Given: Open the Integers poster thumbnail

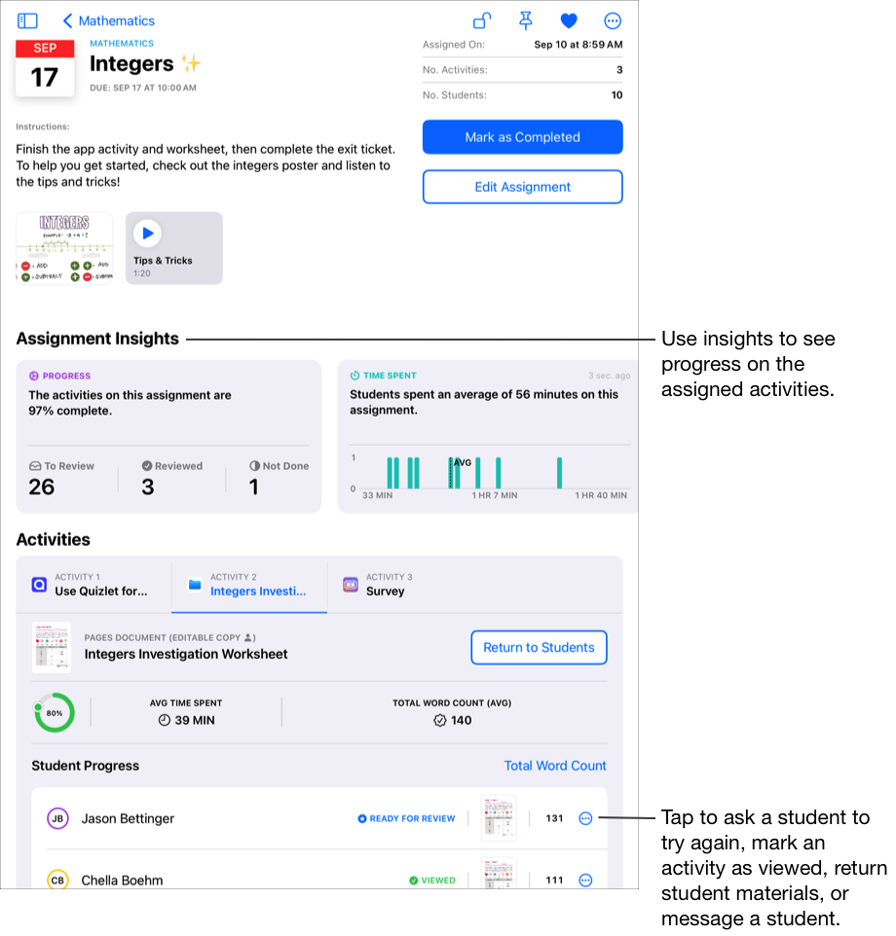Looking at the screenshot, I should tap(64, 248).
